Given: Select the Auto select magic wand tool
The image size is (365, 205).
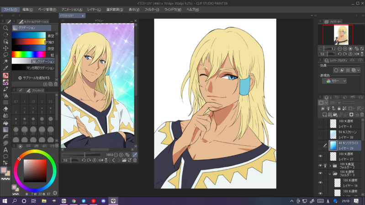Looking at the screenshot, I should [5, 61].
